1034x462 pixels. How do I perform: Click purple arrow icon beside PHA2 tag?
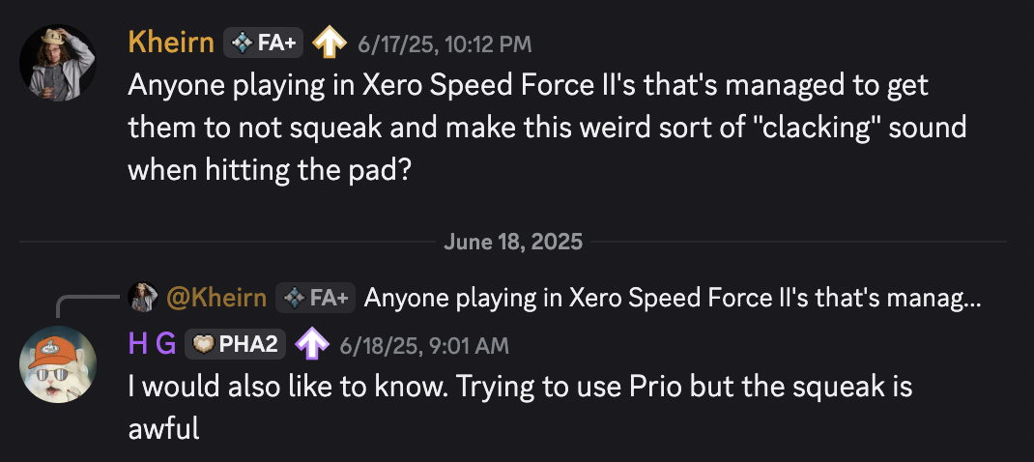pyautogui.click(x=312, y=345)
